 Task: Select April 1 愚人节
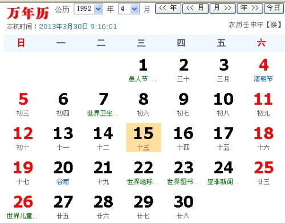coord(143,70)
